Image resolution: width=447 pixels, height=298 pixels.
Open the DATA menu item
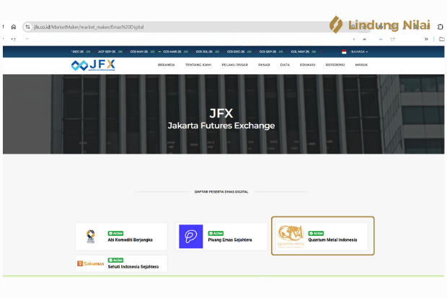[285, 65]
